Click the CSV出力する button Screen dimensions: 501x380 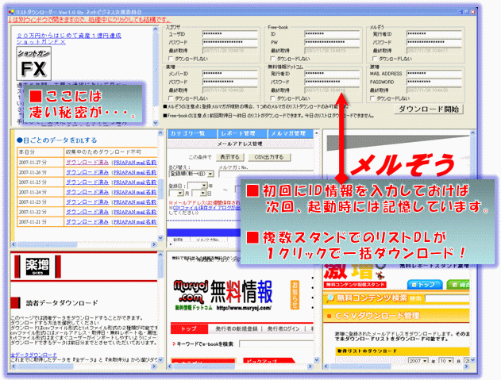pyautogui.click(x=268, y=157)
